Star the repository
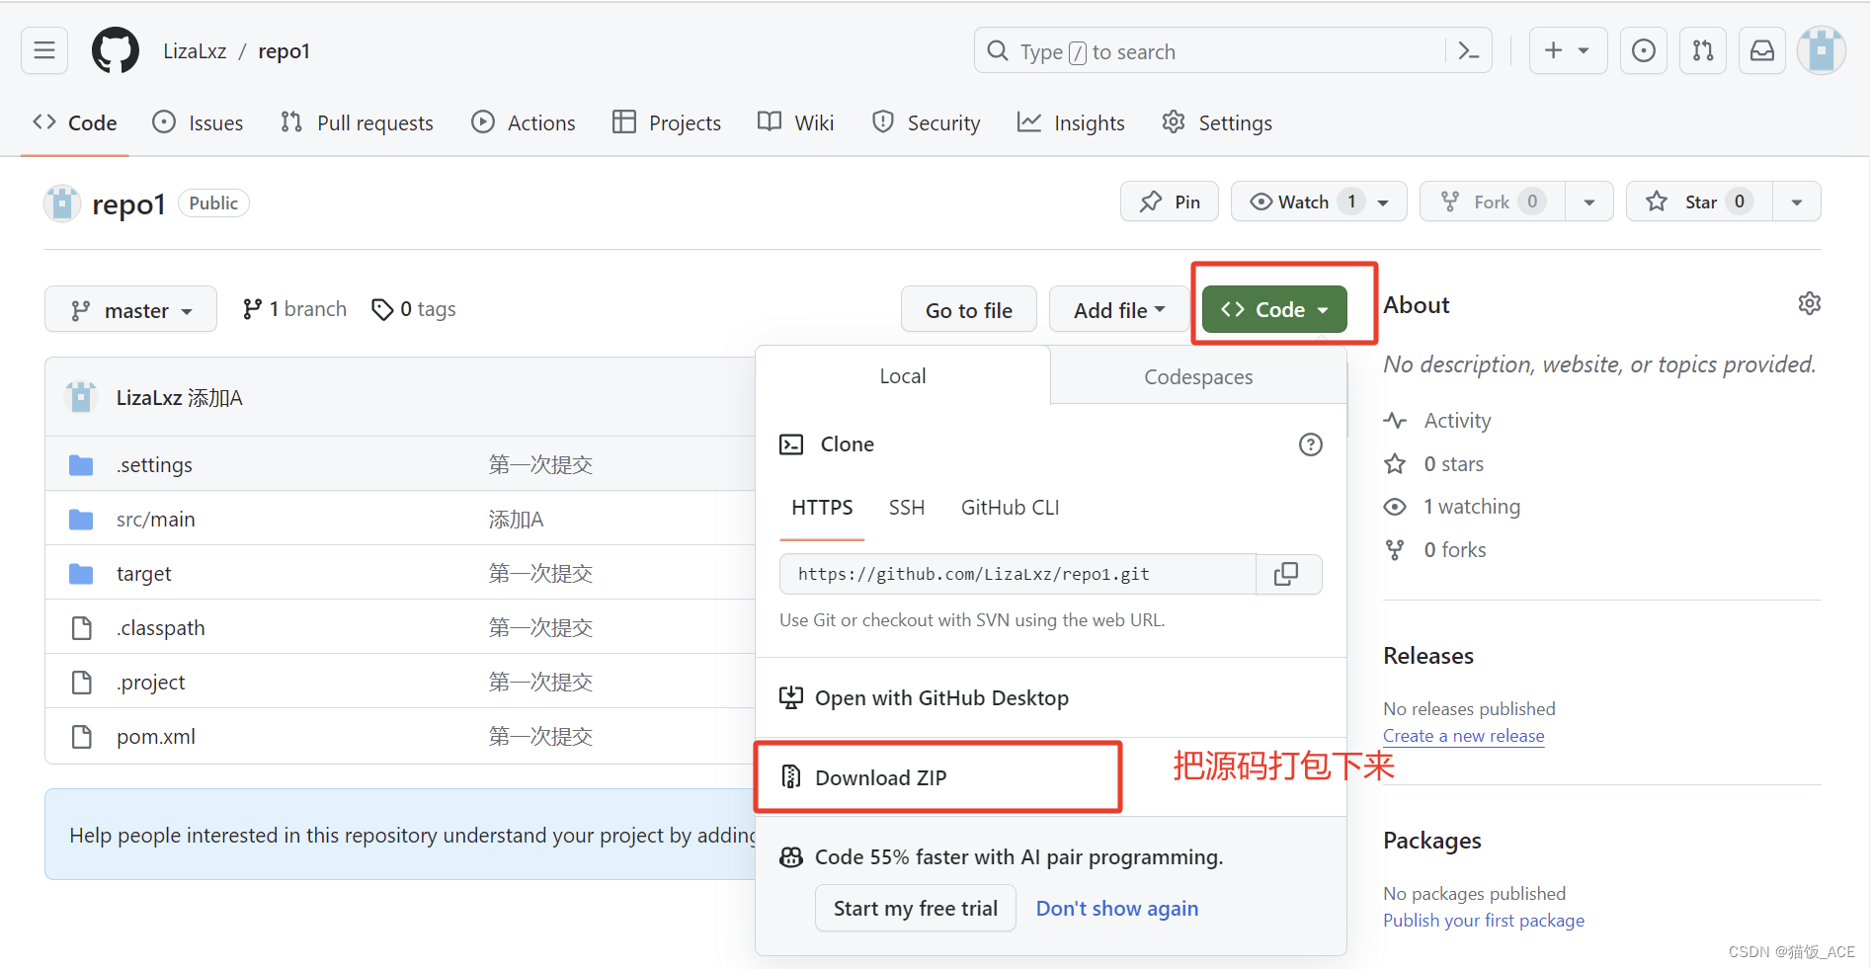1870x969 pixels. click(1700, 202)
